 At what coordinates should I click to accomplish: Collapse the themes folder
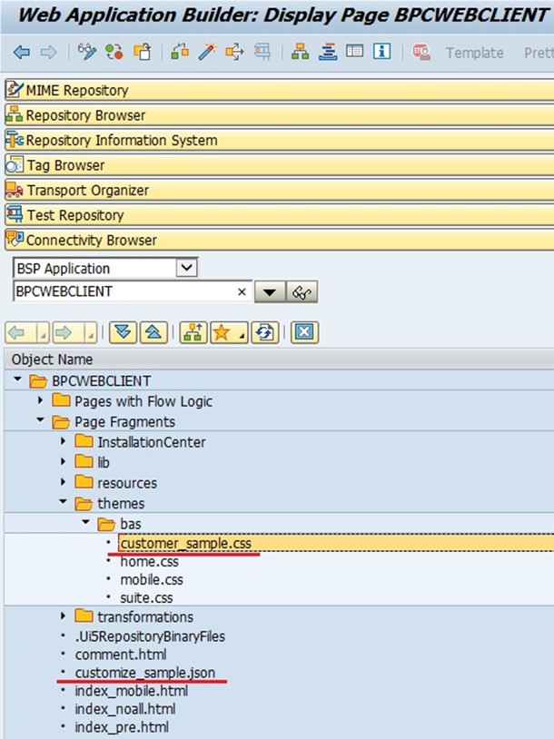pos(64,503)
